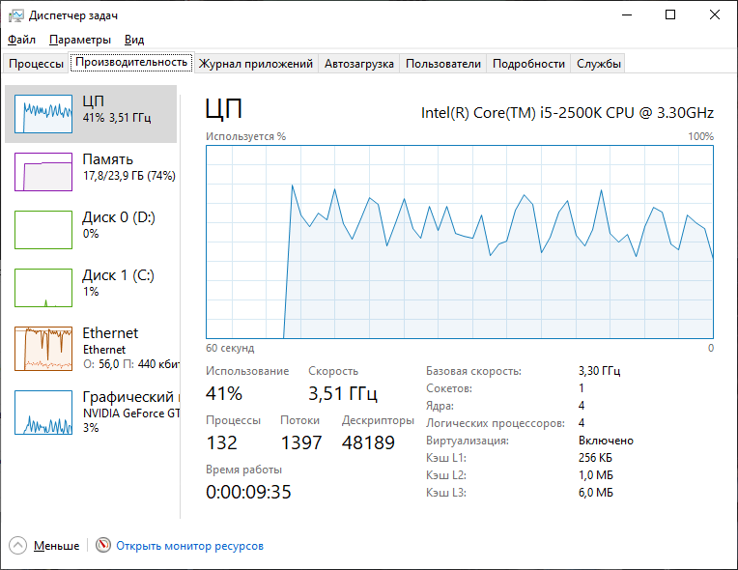This screenshot has width=738, height=570.
Task: Select the Диск 0 (D:) mini graph
Action: [x=43, y=230]
